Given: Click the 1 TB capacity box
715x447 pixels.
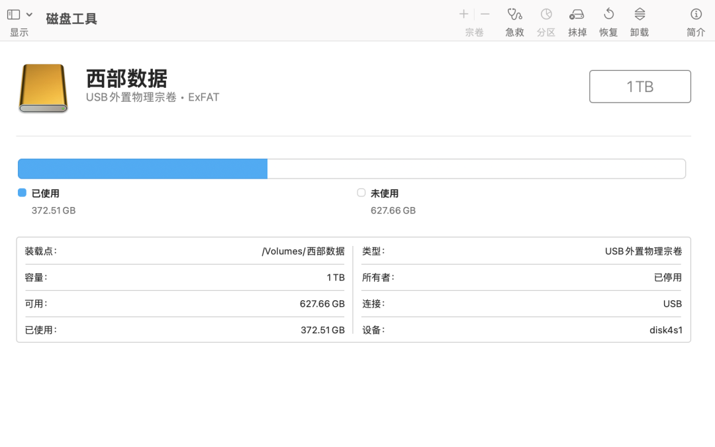Looking at the screenshot, I should 640,87.
